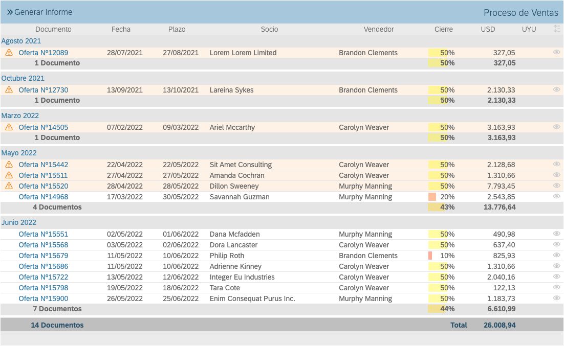The image size is (564, 346).
Task: Collapse the Mayo 2022 group header
Action: pos(20,153)
